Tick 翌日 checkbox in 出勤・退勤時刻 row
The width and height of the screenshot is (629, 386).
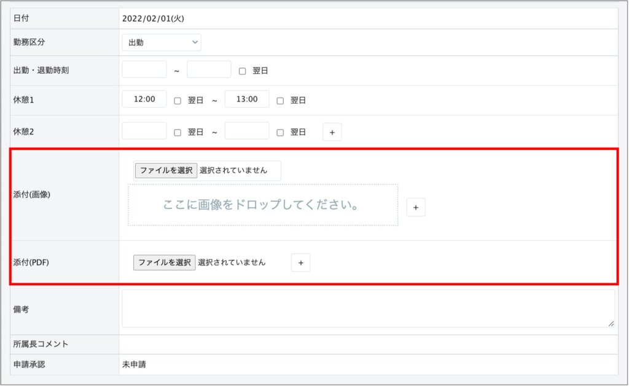[x=242, y=71]
